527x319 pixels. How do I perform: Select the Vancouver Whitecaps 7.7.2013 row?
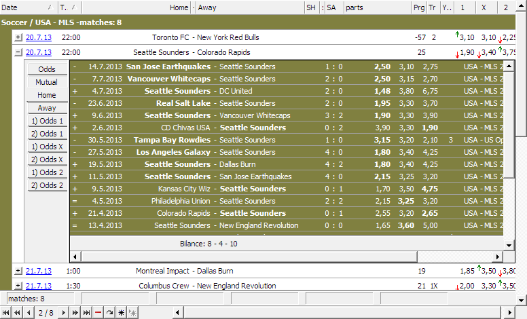(287, 79)
